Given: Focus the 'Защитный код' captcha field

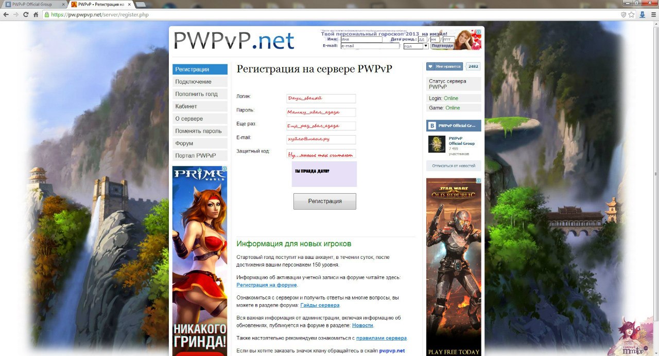Looking at the screenshot, I should click(x=321, y=154).
